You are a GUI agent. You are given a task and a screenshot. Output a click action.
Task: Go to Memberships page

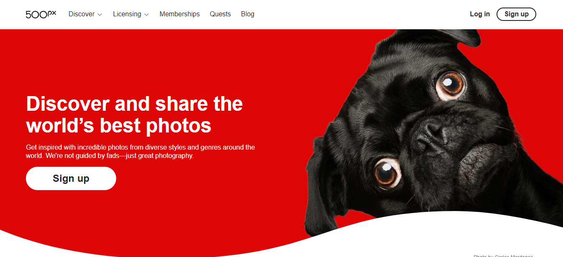[180, 14]
